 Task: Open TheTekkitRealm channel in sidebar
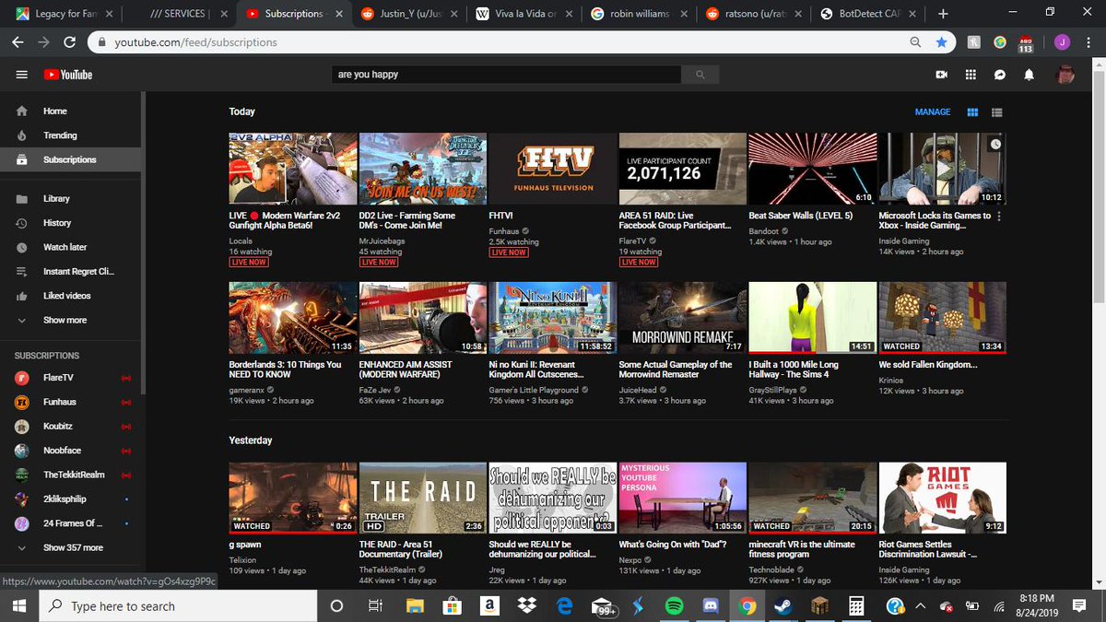71,475
